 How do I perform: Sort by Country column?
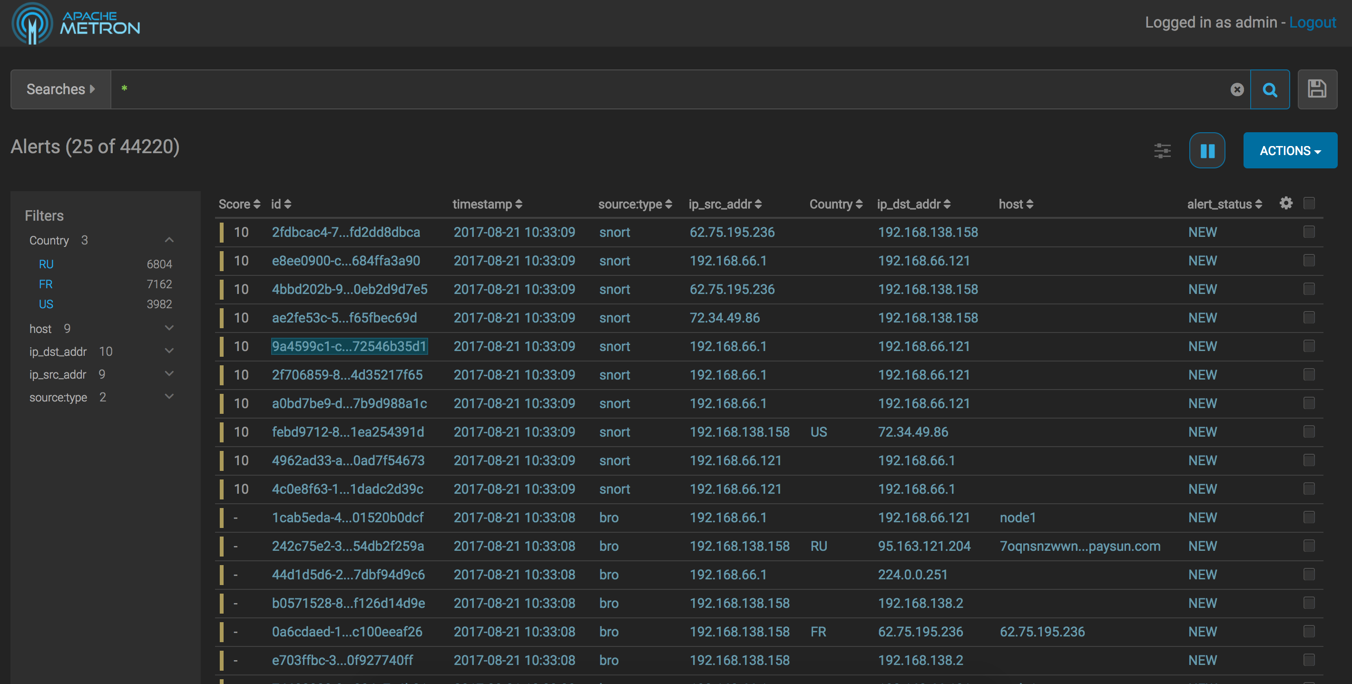point(835,204)
